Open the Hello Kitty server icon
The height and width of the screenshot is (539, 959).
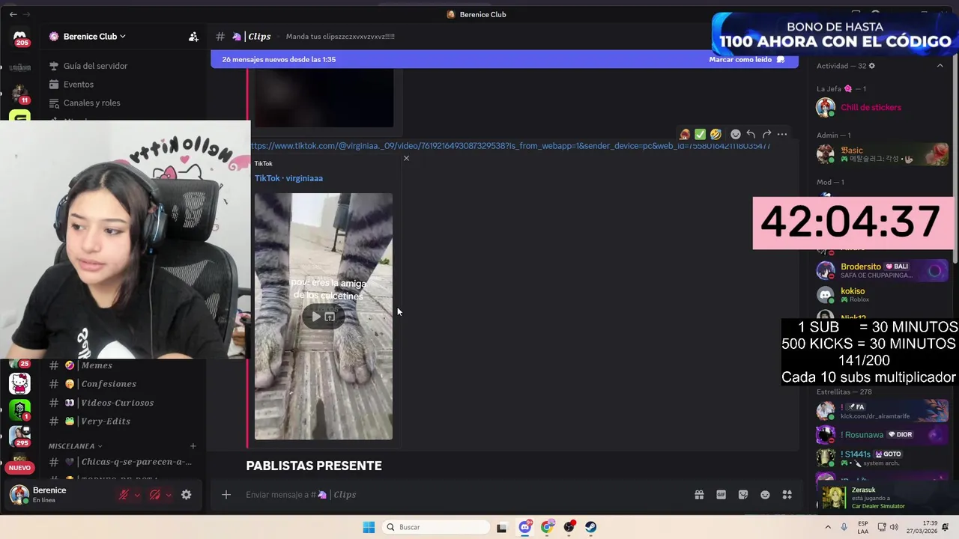[19, 383]
